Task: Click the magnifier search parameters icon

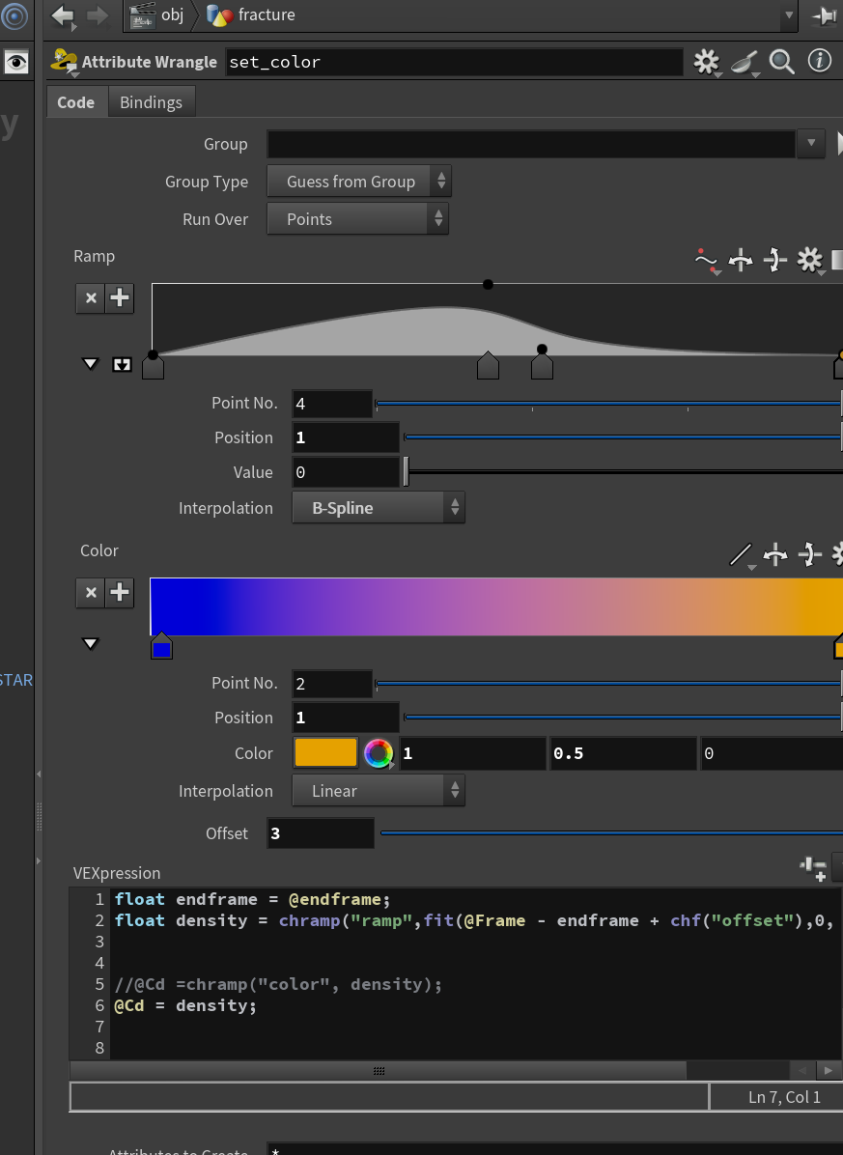Action: [782, 62]
